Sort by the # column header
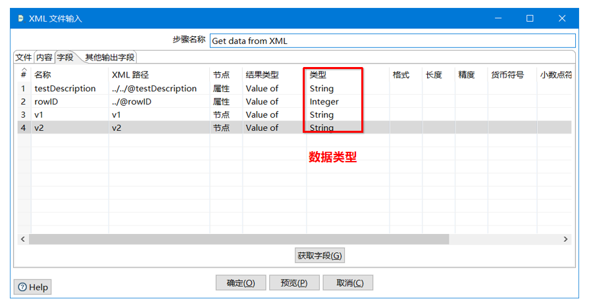 pos(24,74)
